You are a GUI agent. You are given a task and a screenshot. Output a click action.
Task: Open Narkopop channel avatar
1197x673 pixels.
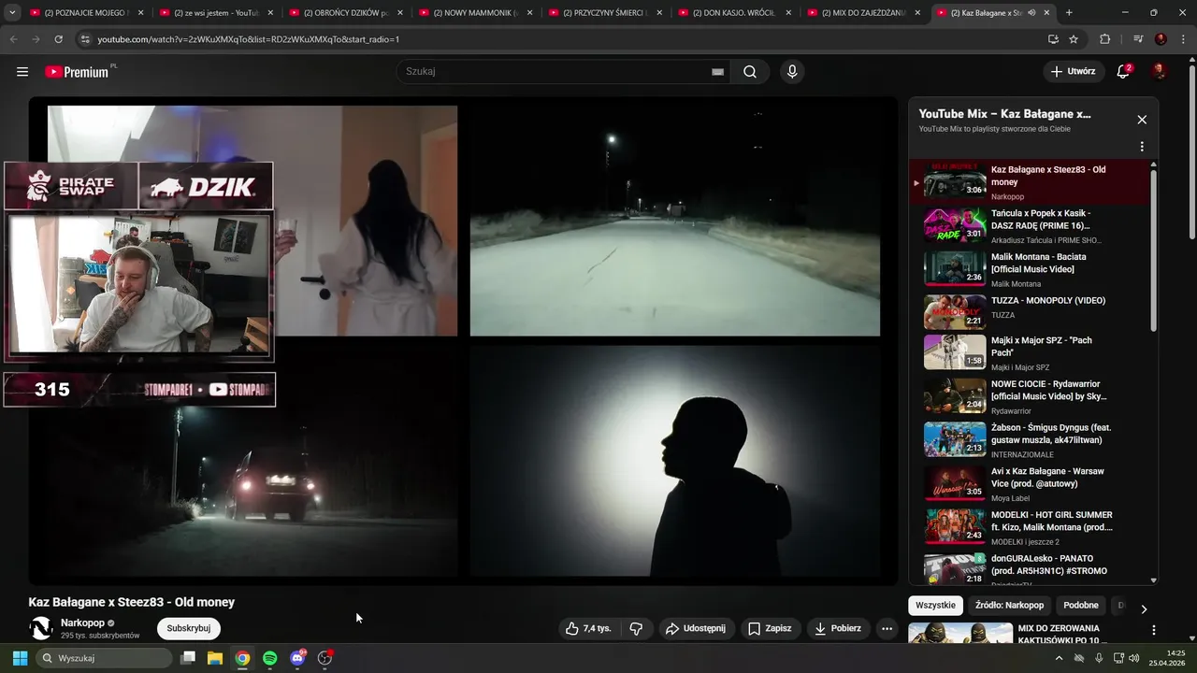[x=41, y=628]
